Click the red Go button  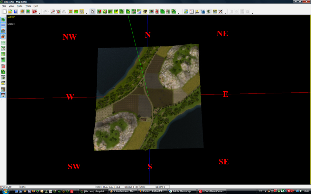35,11
